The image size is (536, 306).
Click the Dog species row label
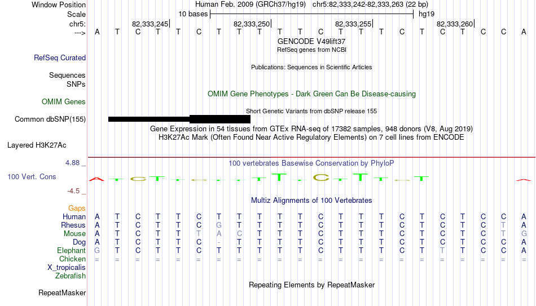(x=79, y=242)
